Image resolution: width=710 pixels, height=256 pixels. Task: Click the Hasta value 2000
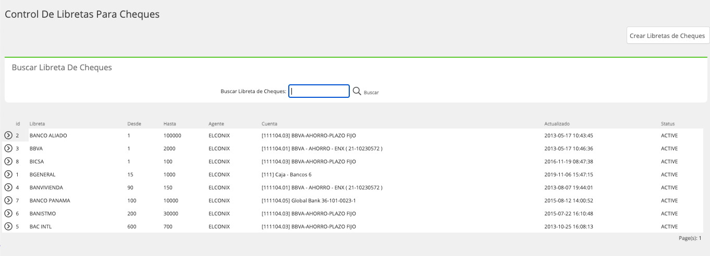point(169,148)
